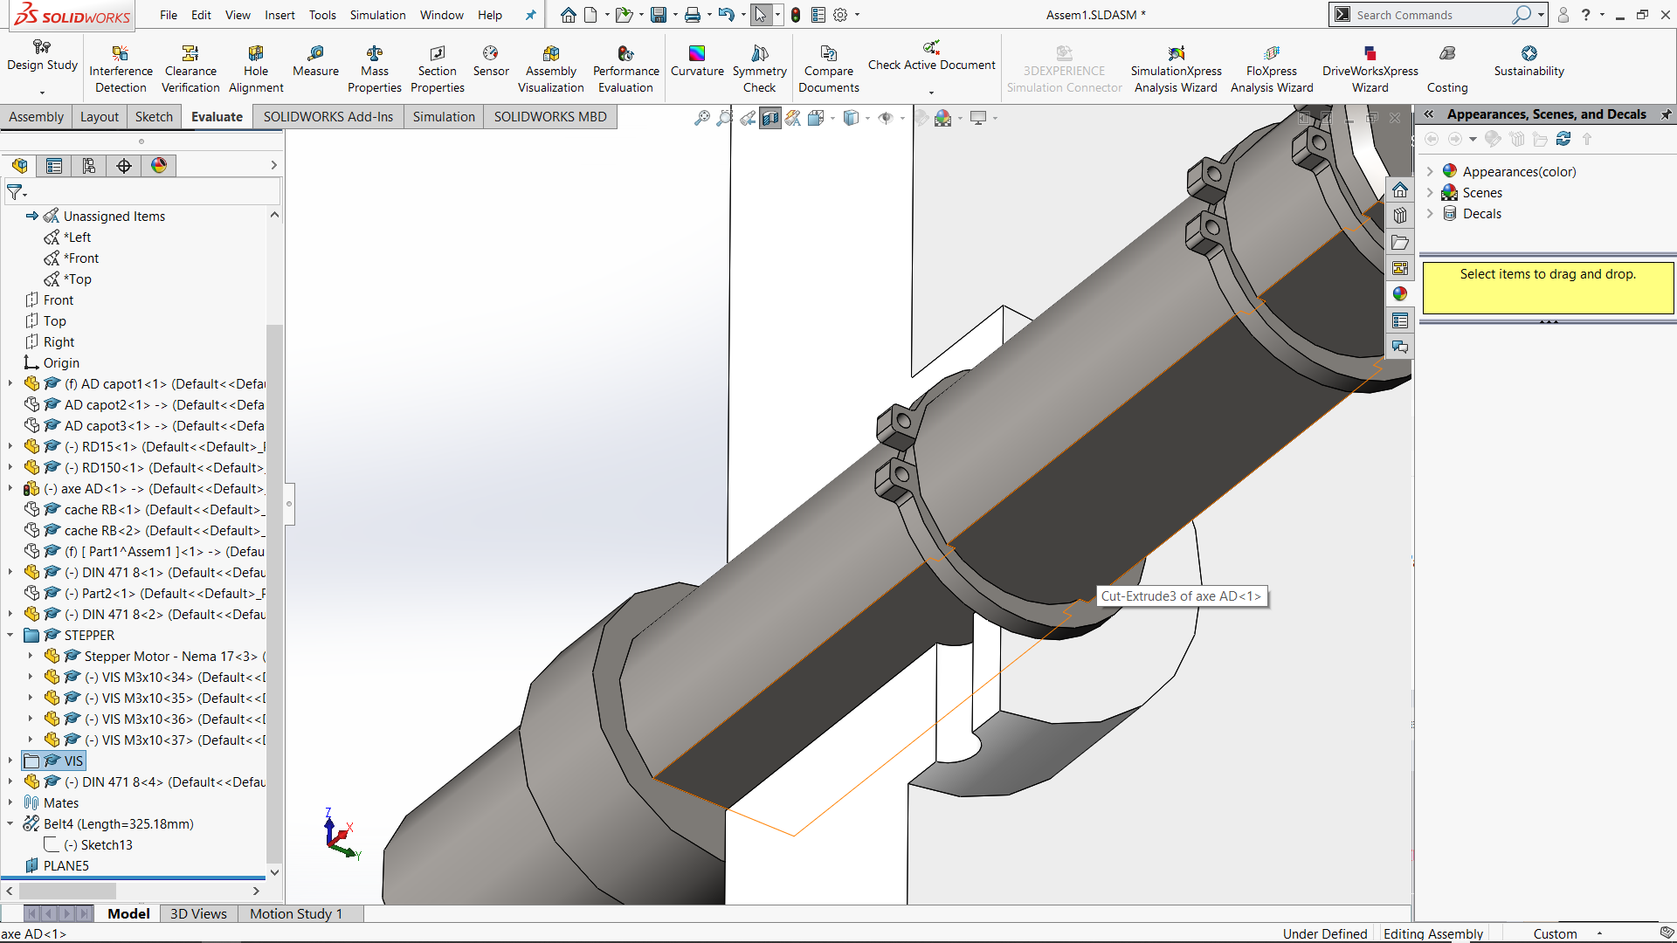Toggle the menu bar pin icon

click(530, 15)
